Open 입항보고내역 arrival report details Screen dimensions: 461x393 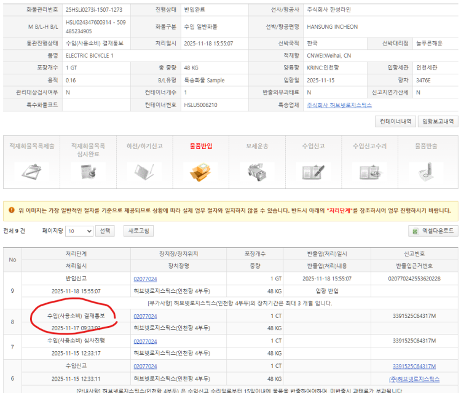(438, 121)
